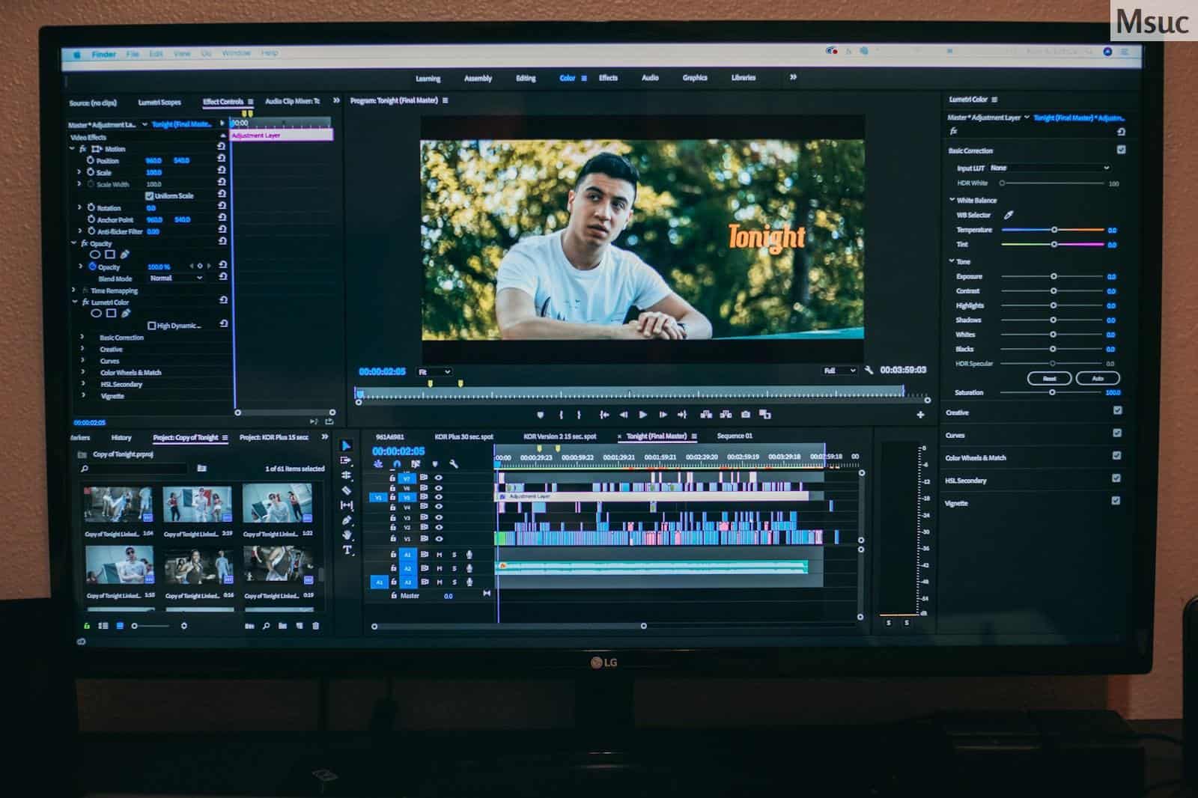Expand Color Wheels & Match in Effect Controls

[x=82, y=372]
